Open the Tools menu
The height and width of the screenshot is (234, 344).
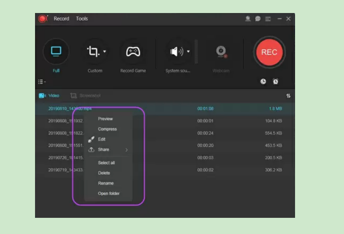click(x=82, y=19)
